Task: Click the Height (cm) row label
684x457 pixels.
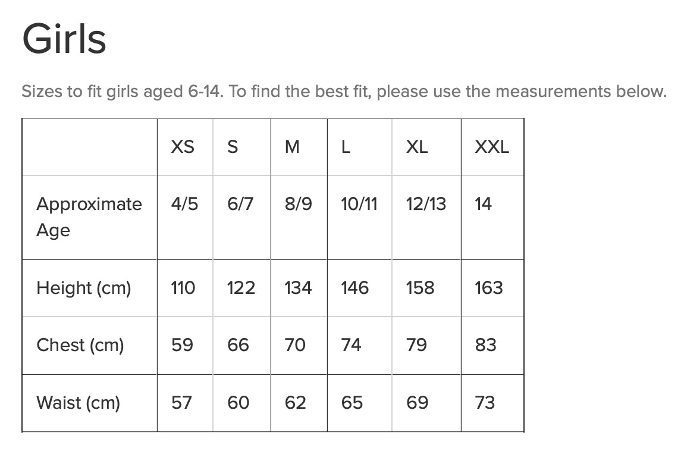Action: point(84,288)
